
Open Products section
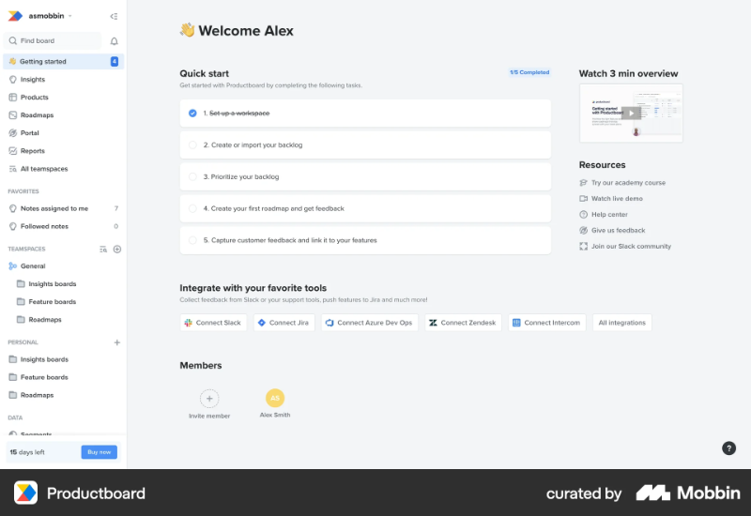34,98
